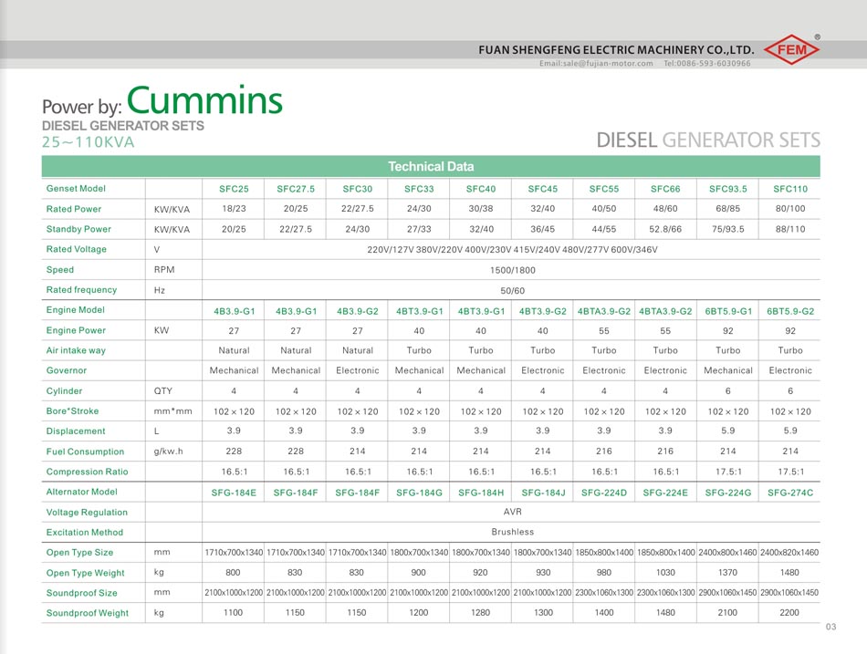The image size is (867, 654).
Task: Select the SFC55 genset model header
Action: (604, 189)
